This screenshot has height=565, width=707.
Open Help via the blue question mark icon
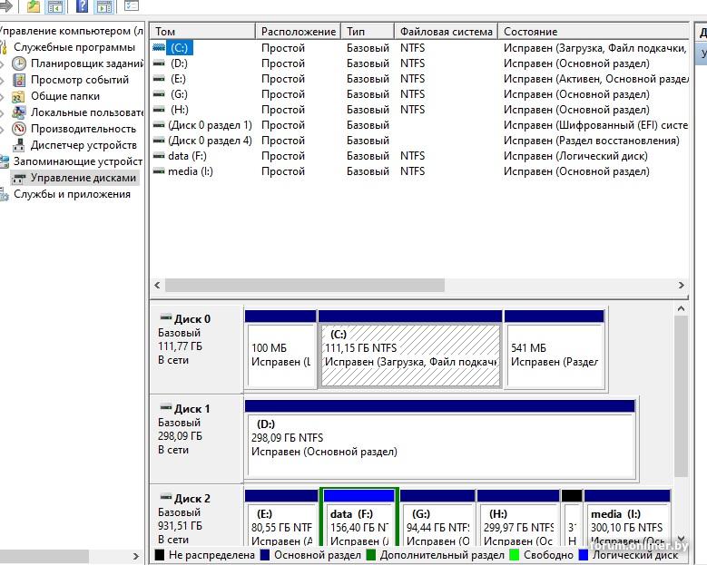click(x=83, y=6)
